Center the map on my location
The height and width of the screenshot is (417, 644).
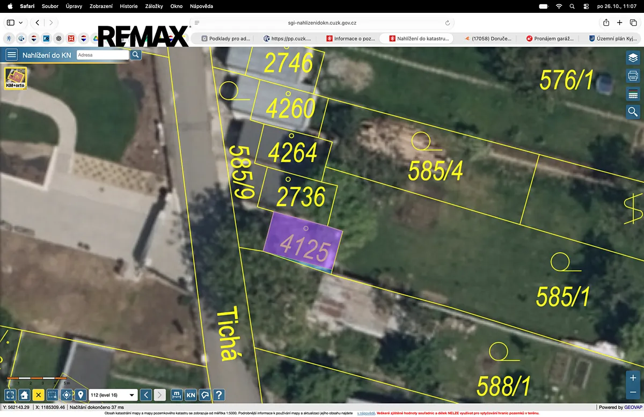click(x=67, y=395)
